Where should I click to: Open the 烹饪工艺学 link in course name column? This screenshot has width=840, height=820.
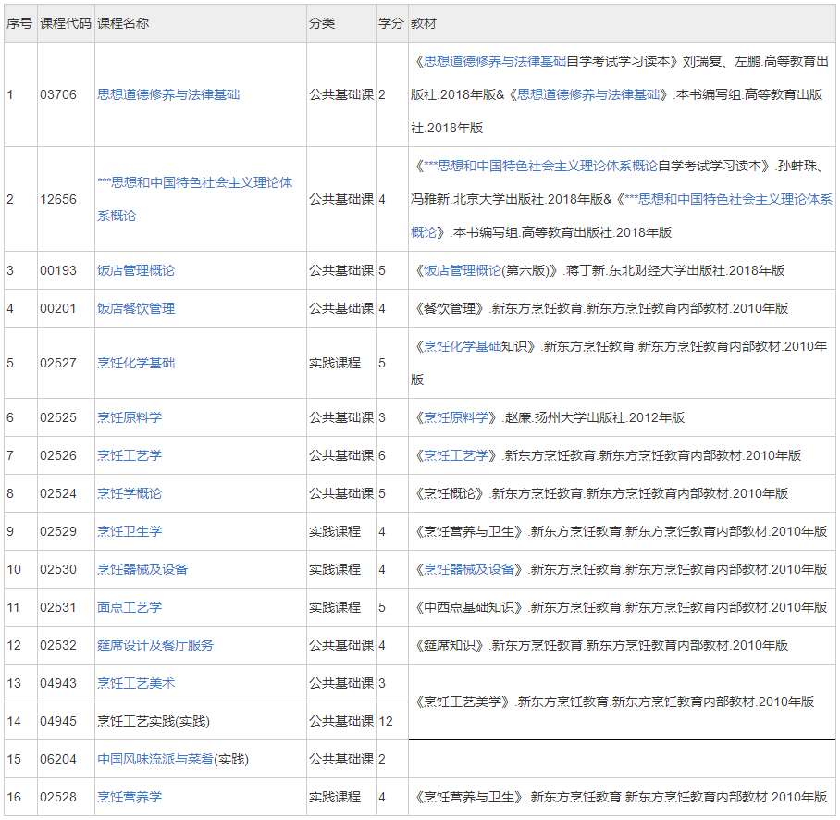pyautogui.click(x=130, y=455)
